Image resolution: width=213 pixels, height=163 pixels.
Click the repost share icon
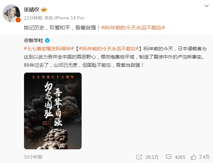(x=139, y=157)
